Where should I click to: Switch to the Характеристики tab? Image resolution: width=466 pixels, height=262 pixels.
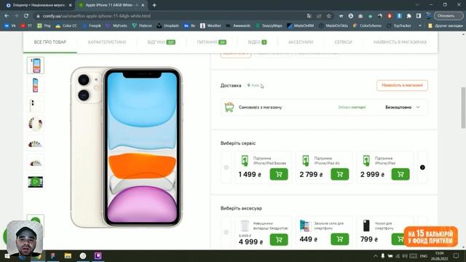107,42
